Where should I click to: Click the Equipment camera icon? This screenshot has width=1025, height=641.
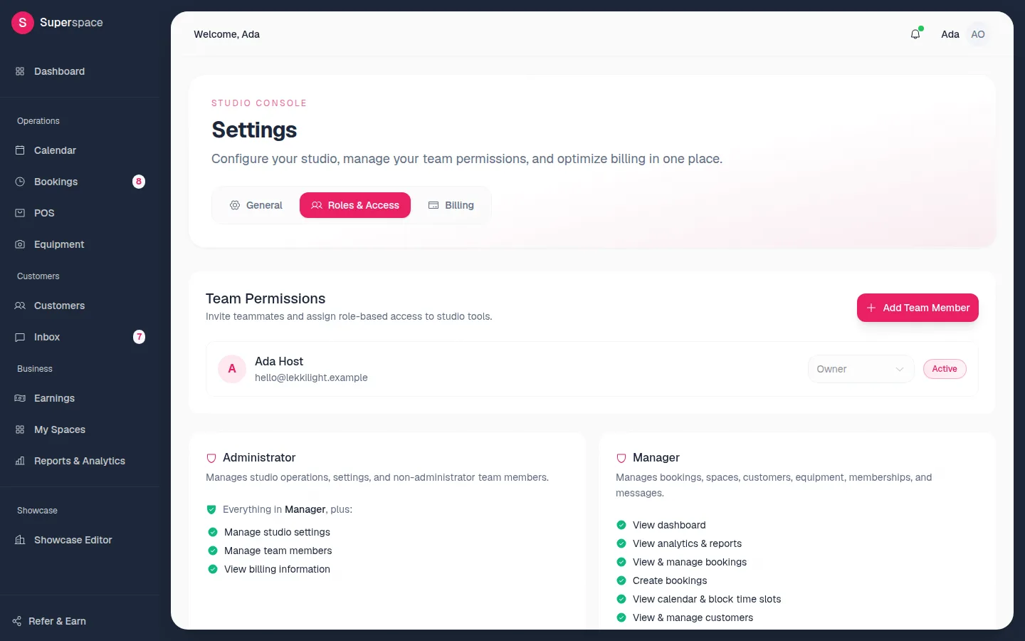pos(20,244)
